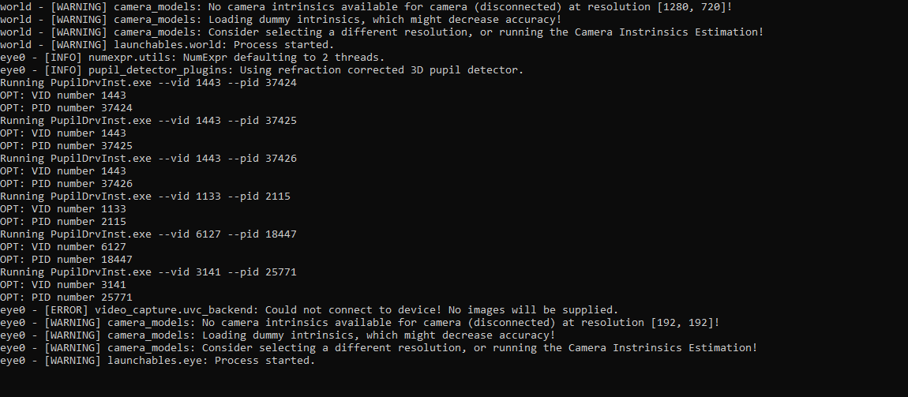This screenshot has height=397, width=908.
Task: Click 'Running PupilDrvInst.exe --vid 1443 --pid 37424'
Action: click(148, 83)
